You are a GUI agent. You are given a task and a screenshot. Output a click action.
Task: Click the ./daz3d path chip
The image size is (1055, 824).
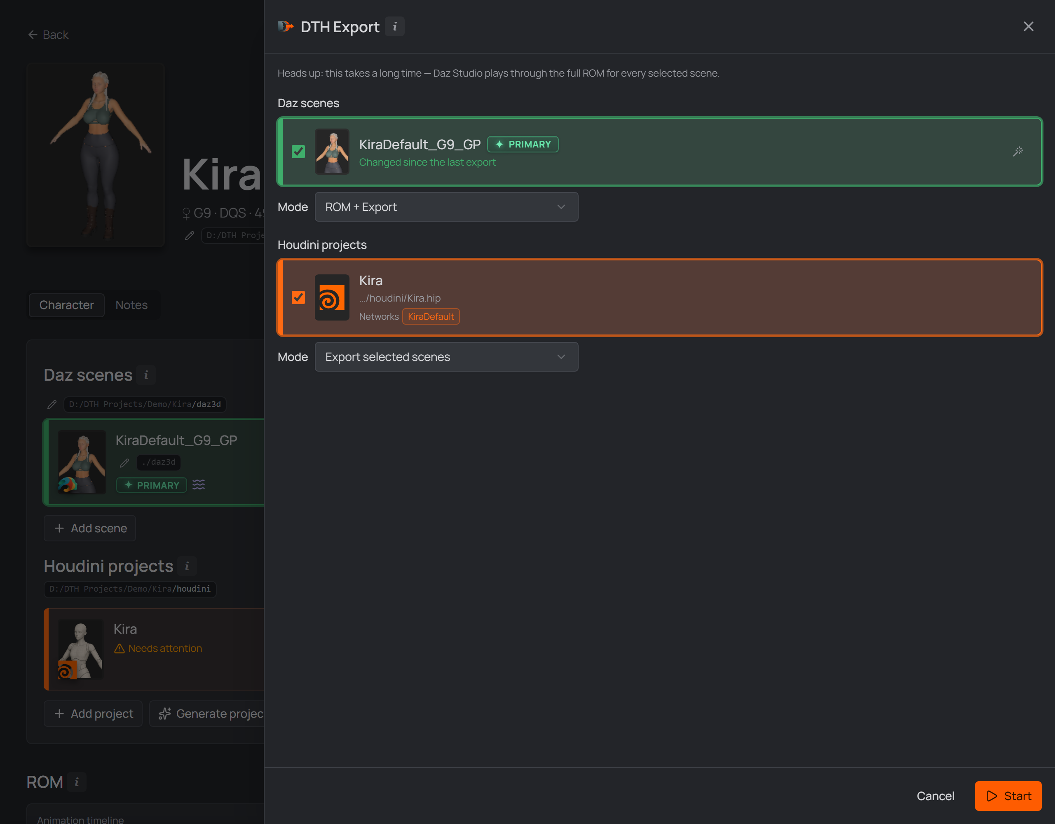[158, 463]
